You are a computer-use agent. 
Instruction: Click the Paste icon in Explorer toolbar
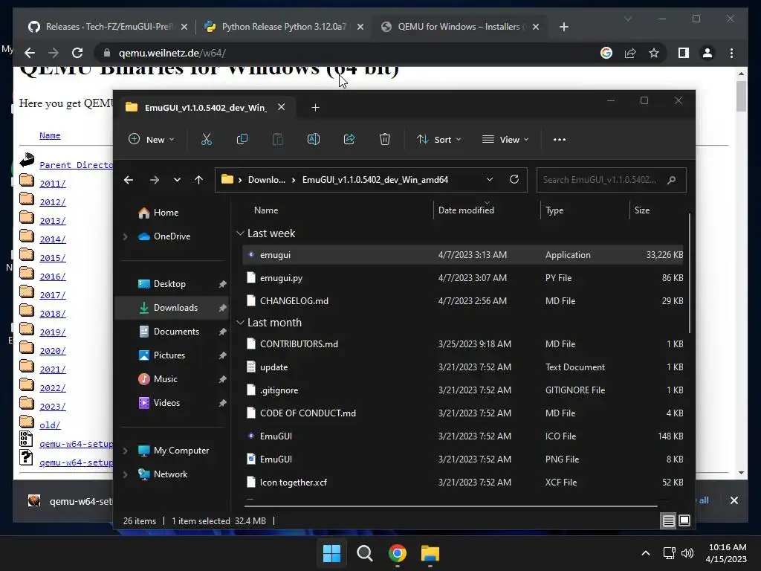pyautogui.click(x=278, y=139)
